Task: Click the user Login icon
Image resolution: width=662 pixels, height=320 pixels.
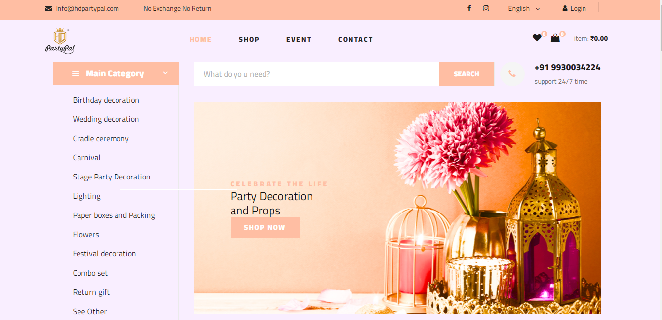Action: [565, 8]
